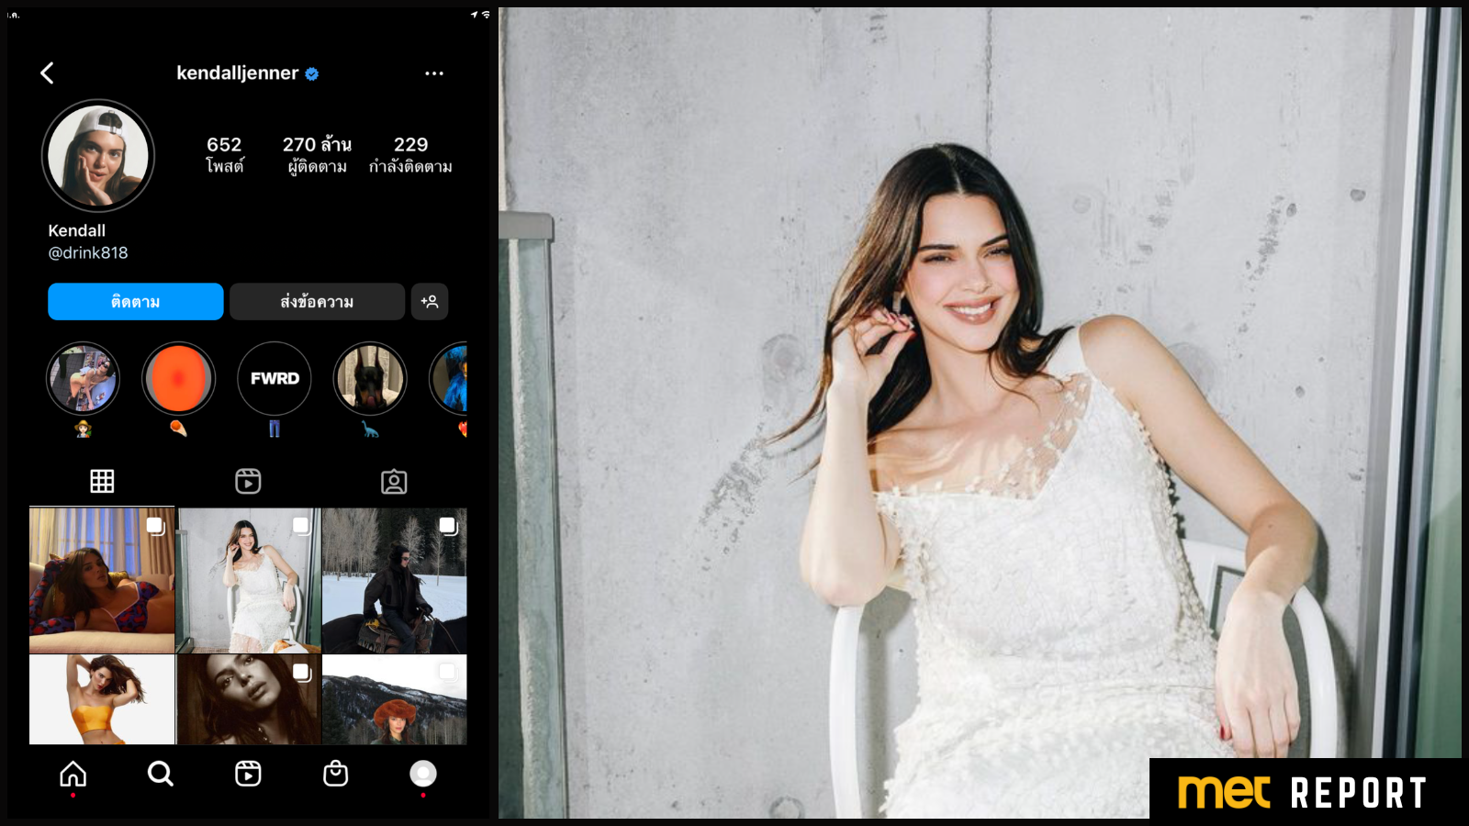Image resolution: width=1469 pixels, height=826 pixels.
Task: Open the @drink818 profile link
Action: tap(88, 252)
